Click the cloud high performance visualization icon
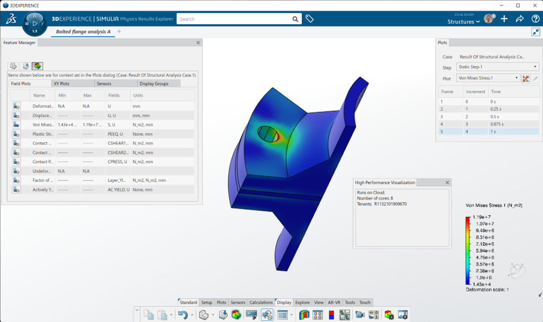 267,315
